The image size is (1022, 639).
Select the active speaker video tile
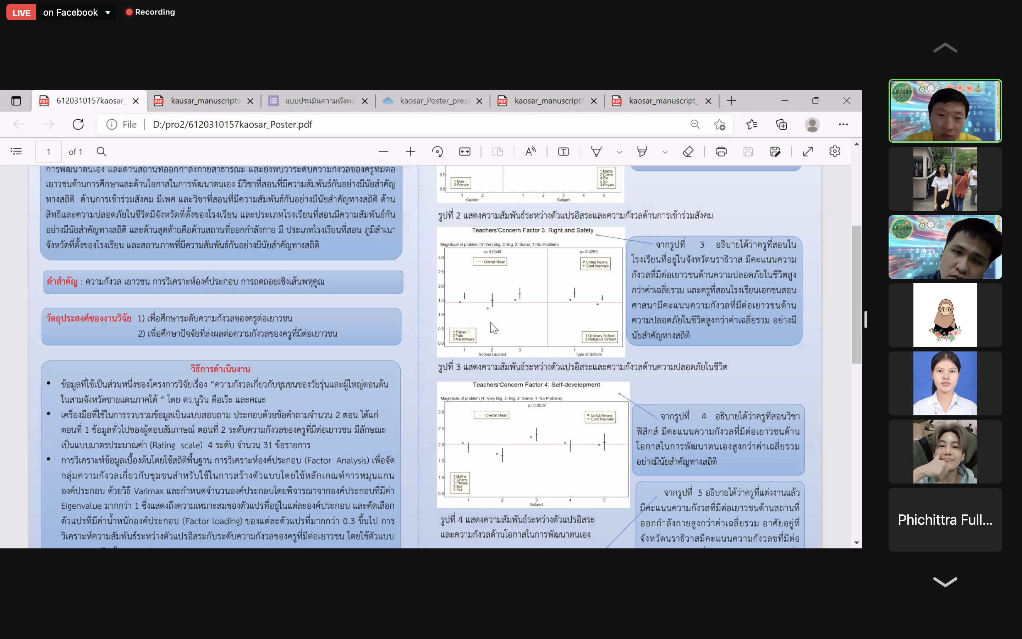[x=945, y=111]
